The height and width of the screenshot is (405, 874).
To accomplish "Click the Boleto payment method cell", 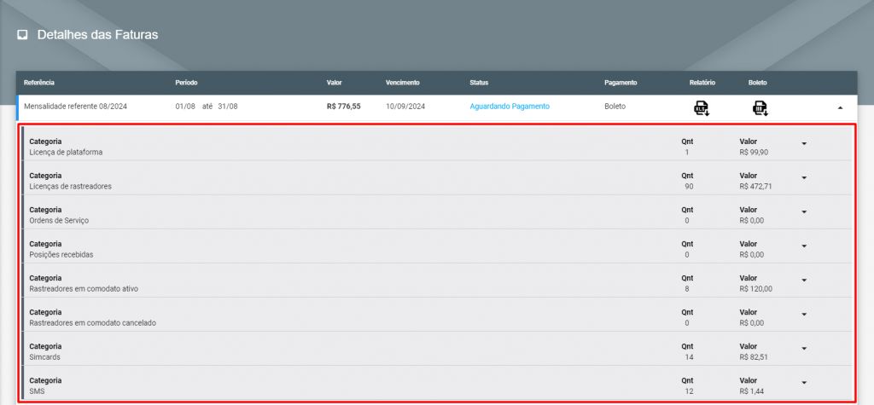I will click(x=615, y=106).
